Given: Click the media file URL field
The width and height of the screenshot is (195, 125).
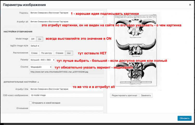Looking at the screenshot, I should (x=66, y=72).
